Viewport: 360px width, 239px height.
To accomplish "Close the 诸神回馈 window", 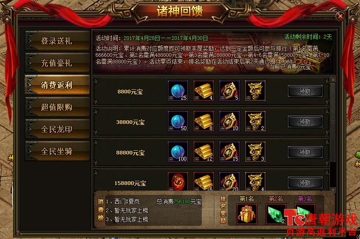I will point(340,16).
